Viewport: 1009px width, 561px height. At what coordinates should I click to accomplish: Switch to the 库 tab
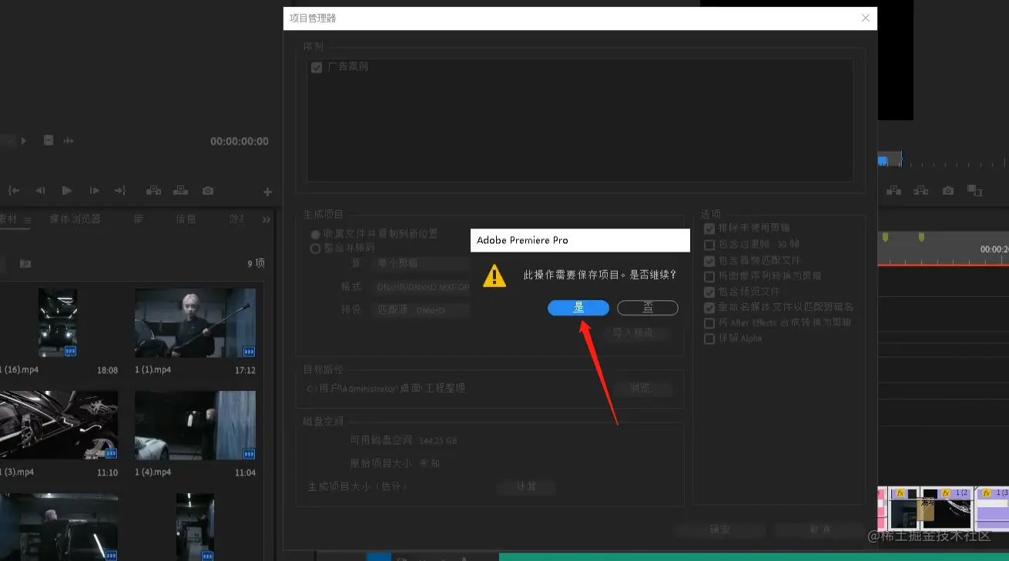pyautogui.click(x=139, y=219)
